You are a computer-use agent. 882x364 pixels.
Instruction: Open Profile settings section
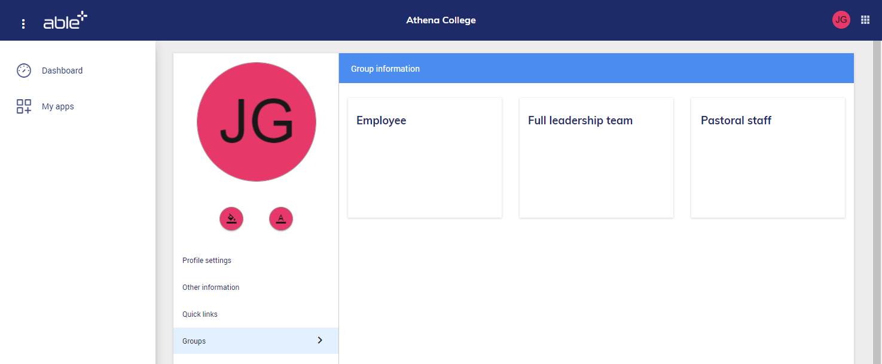[207, 261]
